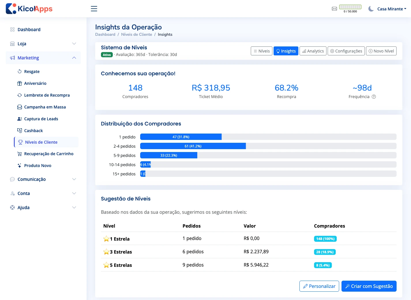
Task: Click the Campanha em Massa envelope icon
Action: [20, 107]
